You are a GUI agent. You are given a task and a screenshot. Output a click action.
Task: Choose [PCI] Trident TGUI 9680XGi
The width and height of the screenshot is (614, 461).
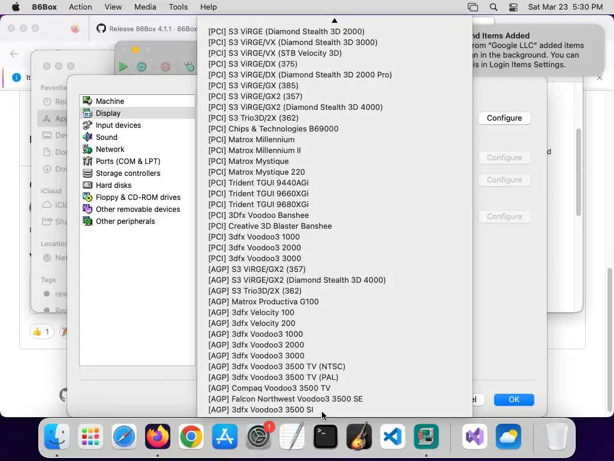click(x=335, y=204)
